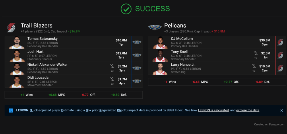Click Tomas Satoransky's player photo
Screen dimensions: 287x134
(17, 42)
